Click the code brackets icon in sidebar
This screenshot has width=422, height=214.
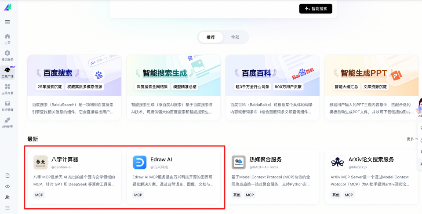pos(7,186)
